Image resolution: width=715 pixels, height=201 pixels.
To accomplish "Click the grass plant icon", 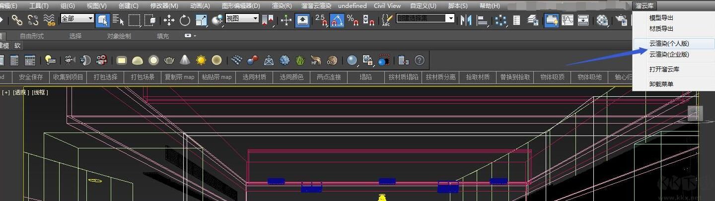I will 300,61.
